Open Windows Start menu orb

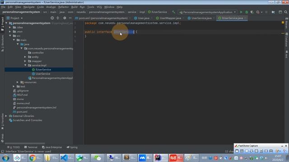pos(5,158)
